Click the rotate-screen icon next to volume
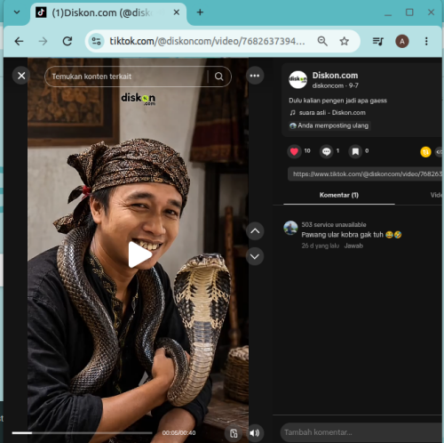Viewport: 444px width, 443px height. [x=234, y=433]
